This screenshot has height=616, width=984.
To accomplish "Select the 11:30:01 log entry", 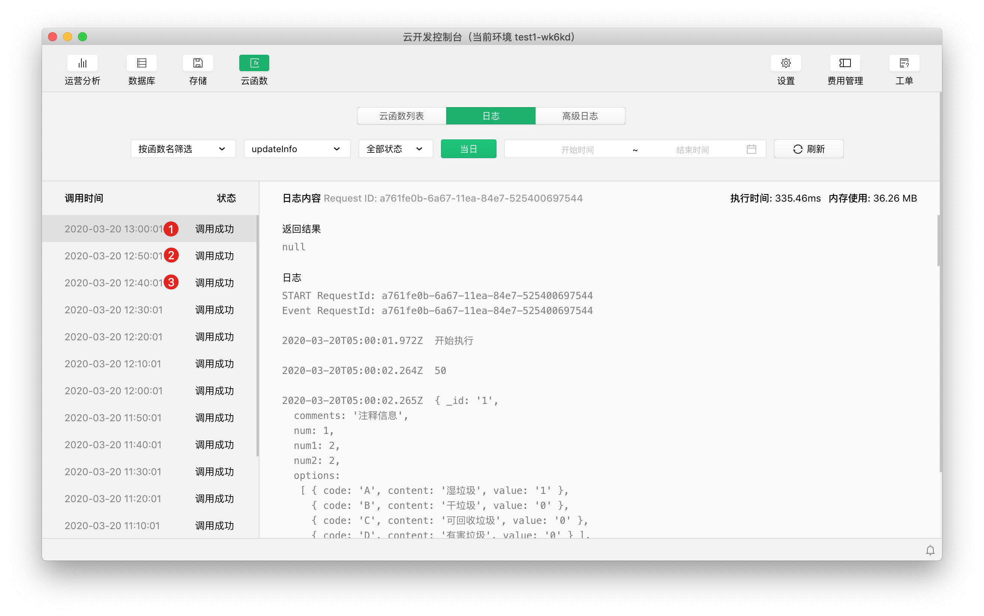I will (113, 472).
